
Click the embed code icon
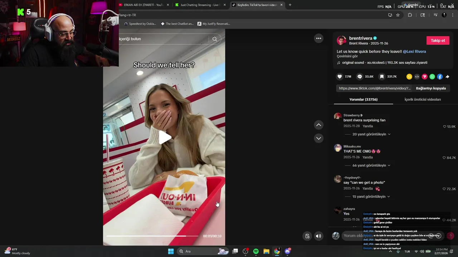[x=417, y=76]
